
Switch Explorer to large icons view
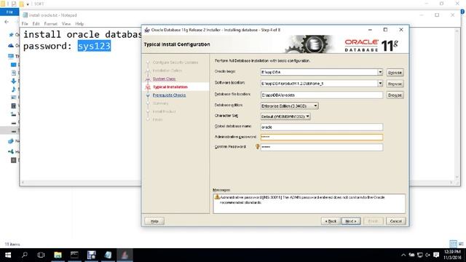[461, 244]
